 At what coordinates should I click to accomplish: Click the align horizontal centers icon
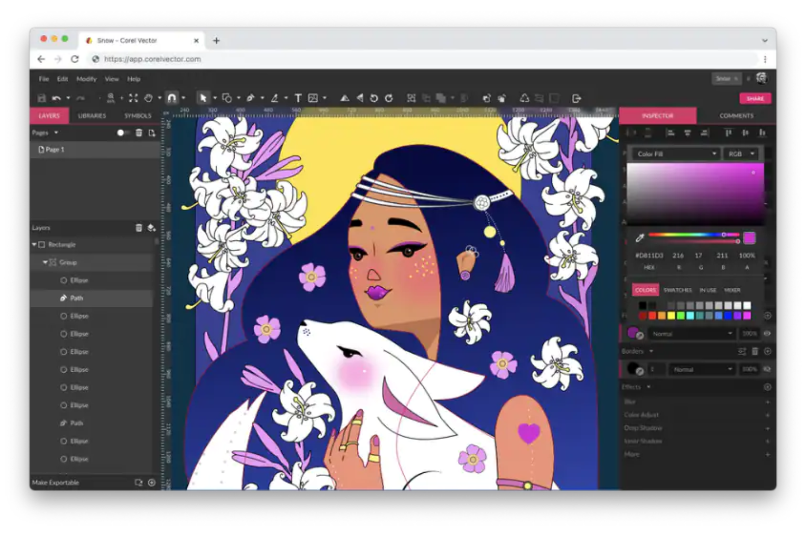[x=688, y=133]
